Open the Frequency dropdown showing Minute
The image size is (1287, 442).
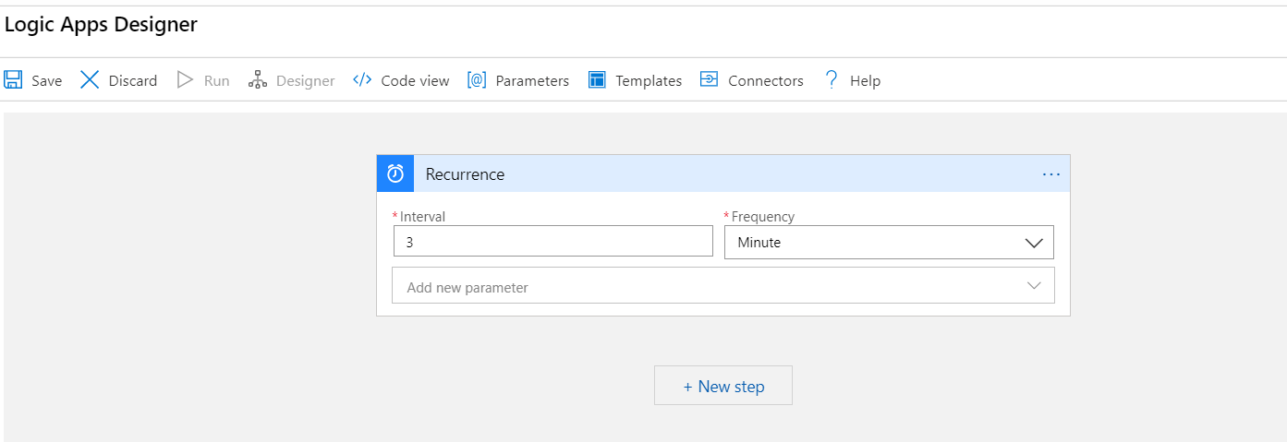[889, 243]
